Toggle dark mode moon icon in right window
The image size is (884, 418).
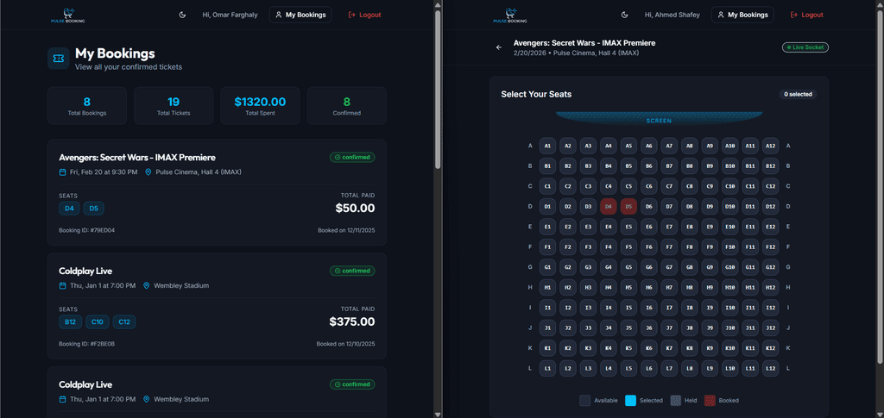(624, 15)
